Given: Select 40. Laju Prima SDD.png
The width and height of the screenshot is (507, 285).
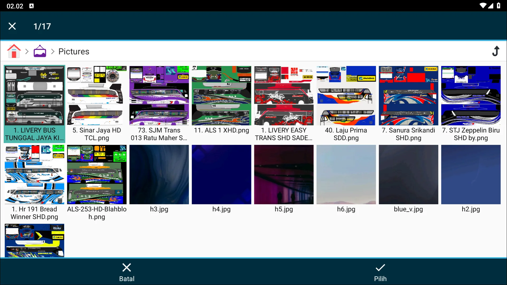Looking at the screenshot, I should [x=346, y=96].
